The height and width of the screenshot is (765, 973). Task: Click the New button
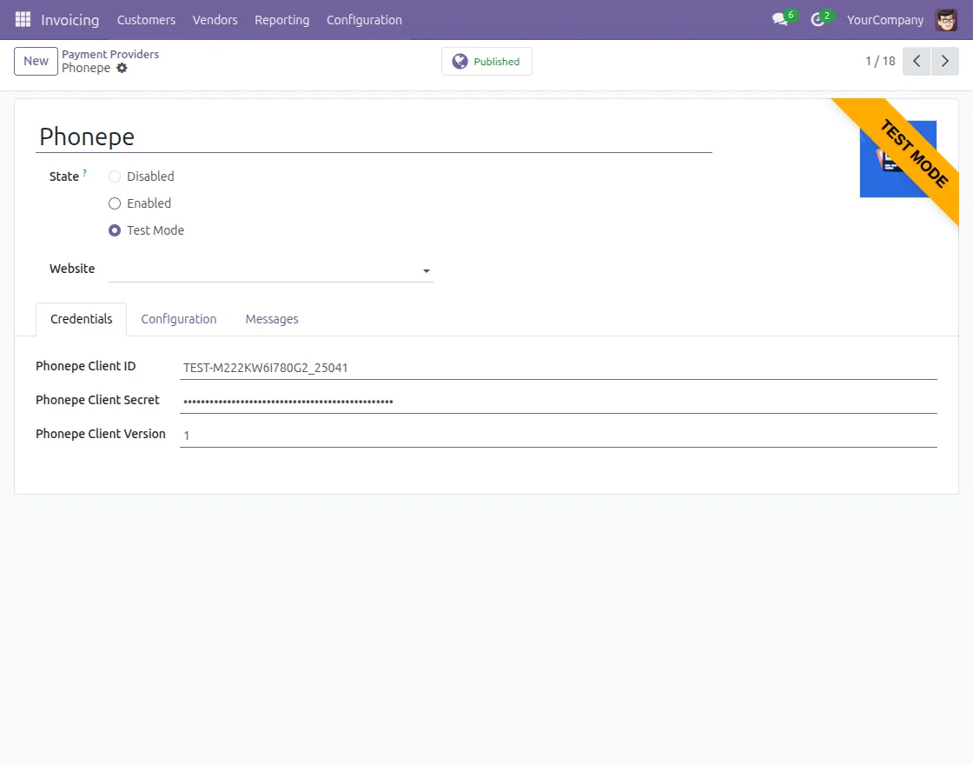(35, 61)
